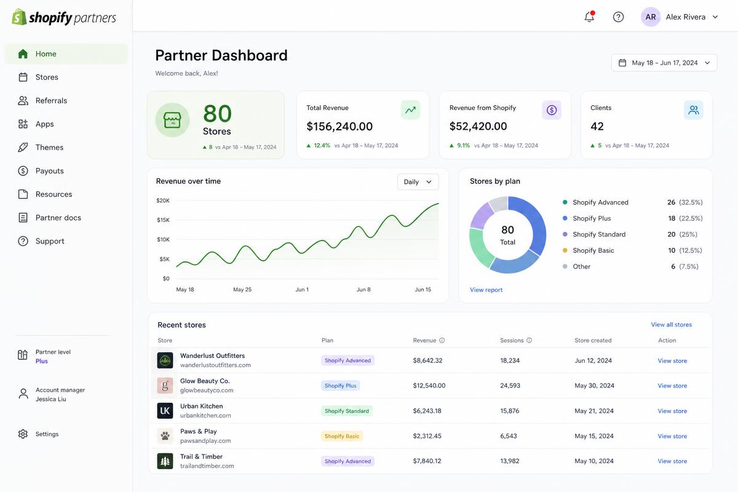Click the Home house icon in sidebar

[x=23, y=54]
